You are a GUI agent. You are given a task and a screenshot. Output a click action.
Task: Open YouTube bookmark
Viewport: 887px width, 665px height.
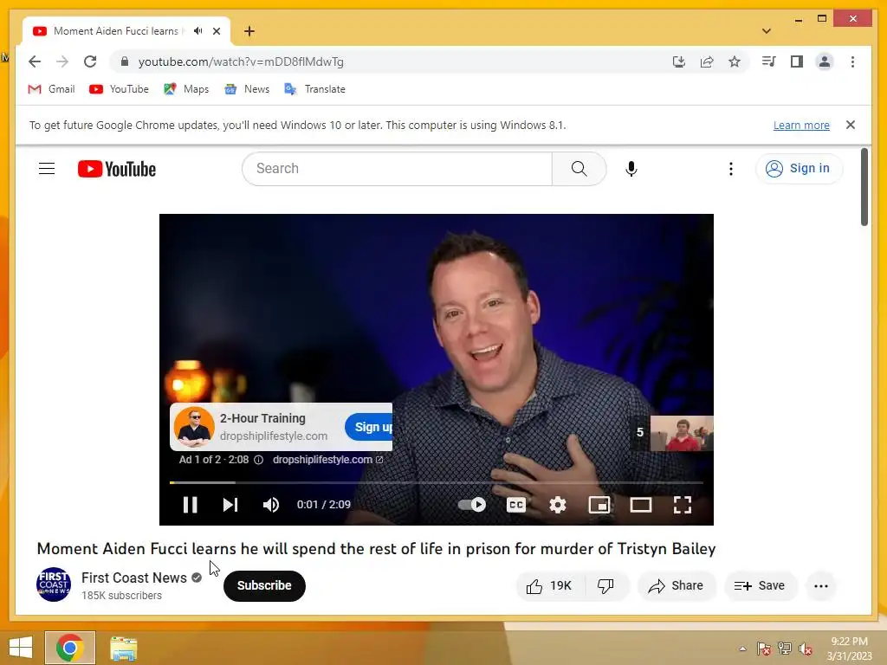(x=119, y=89)
